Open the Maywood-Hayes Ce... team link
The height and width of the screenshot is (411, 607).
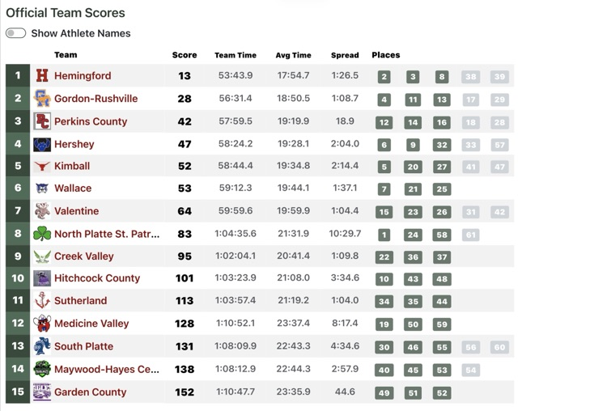point(107,369)
